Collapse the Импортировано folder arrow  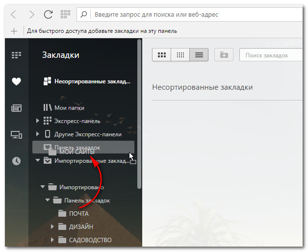tap(43, 187)
